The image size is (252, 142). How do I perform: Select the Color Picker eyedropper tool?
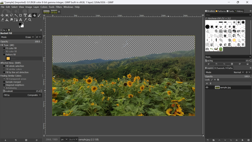click(25, 20)
